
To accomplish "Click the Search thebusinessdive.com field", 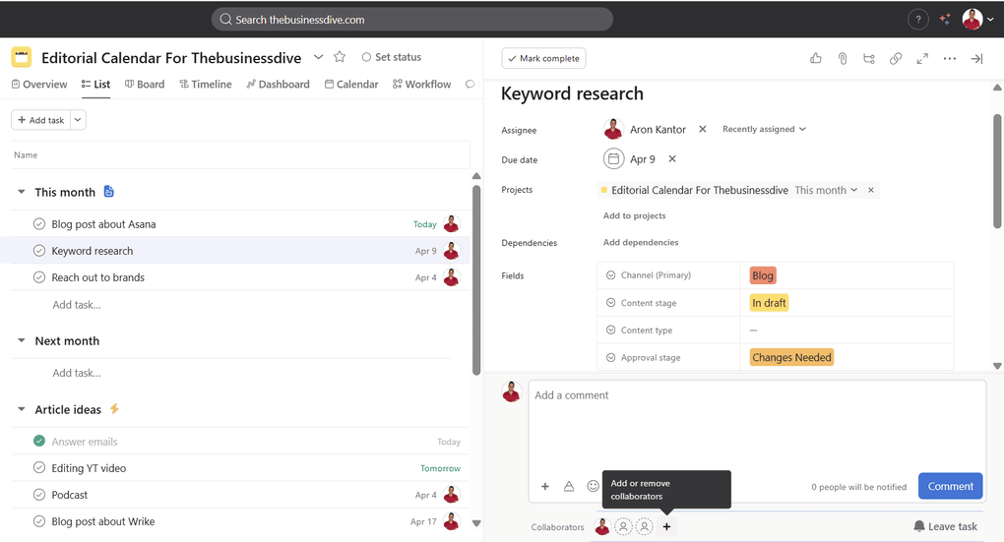I will (412, 20).
